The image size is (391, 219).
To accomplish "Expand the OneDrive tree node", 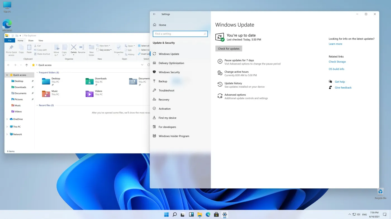I will click(x=7, y=119).
